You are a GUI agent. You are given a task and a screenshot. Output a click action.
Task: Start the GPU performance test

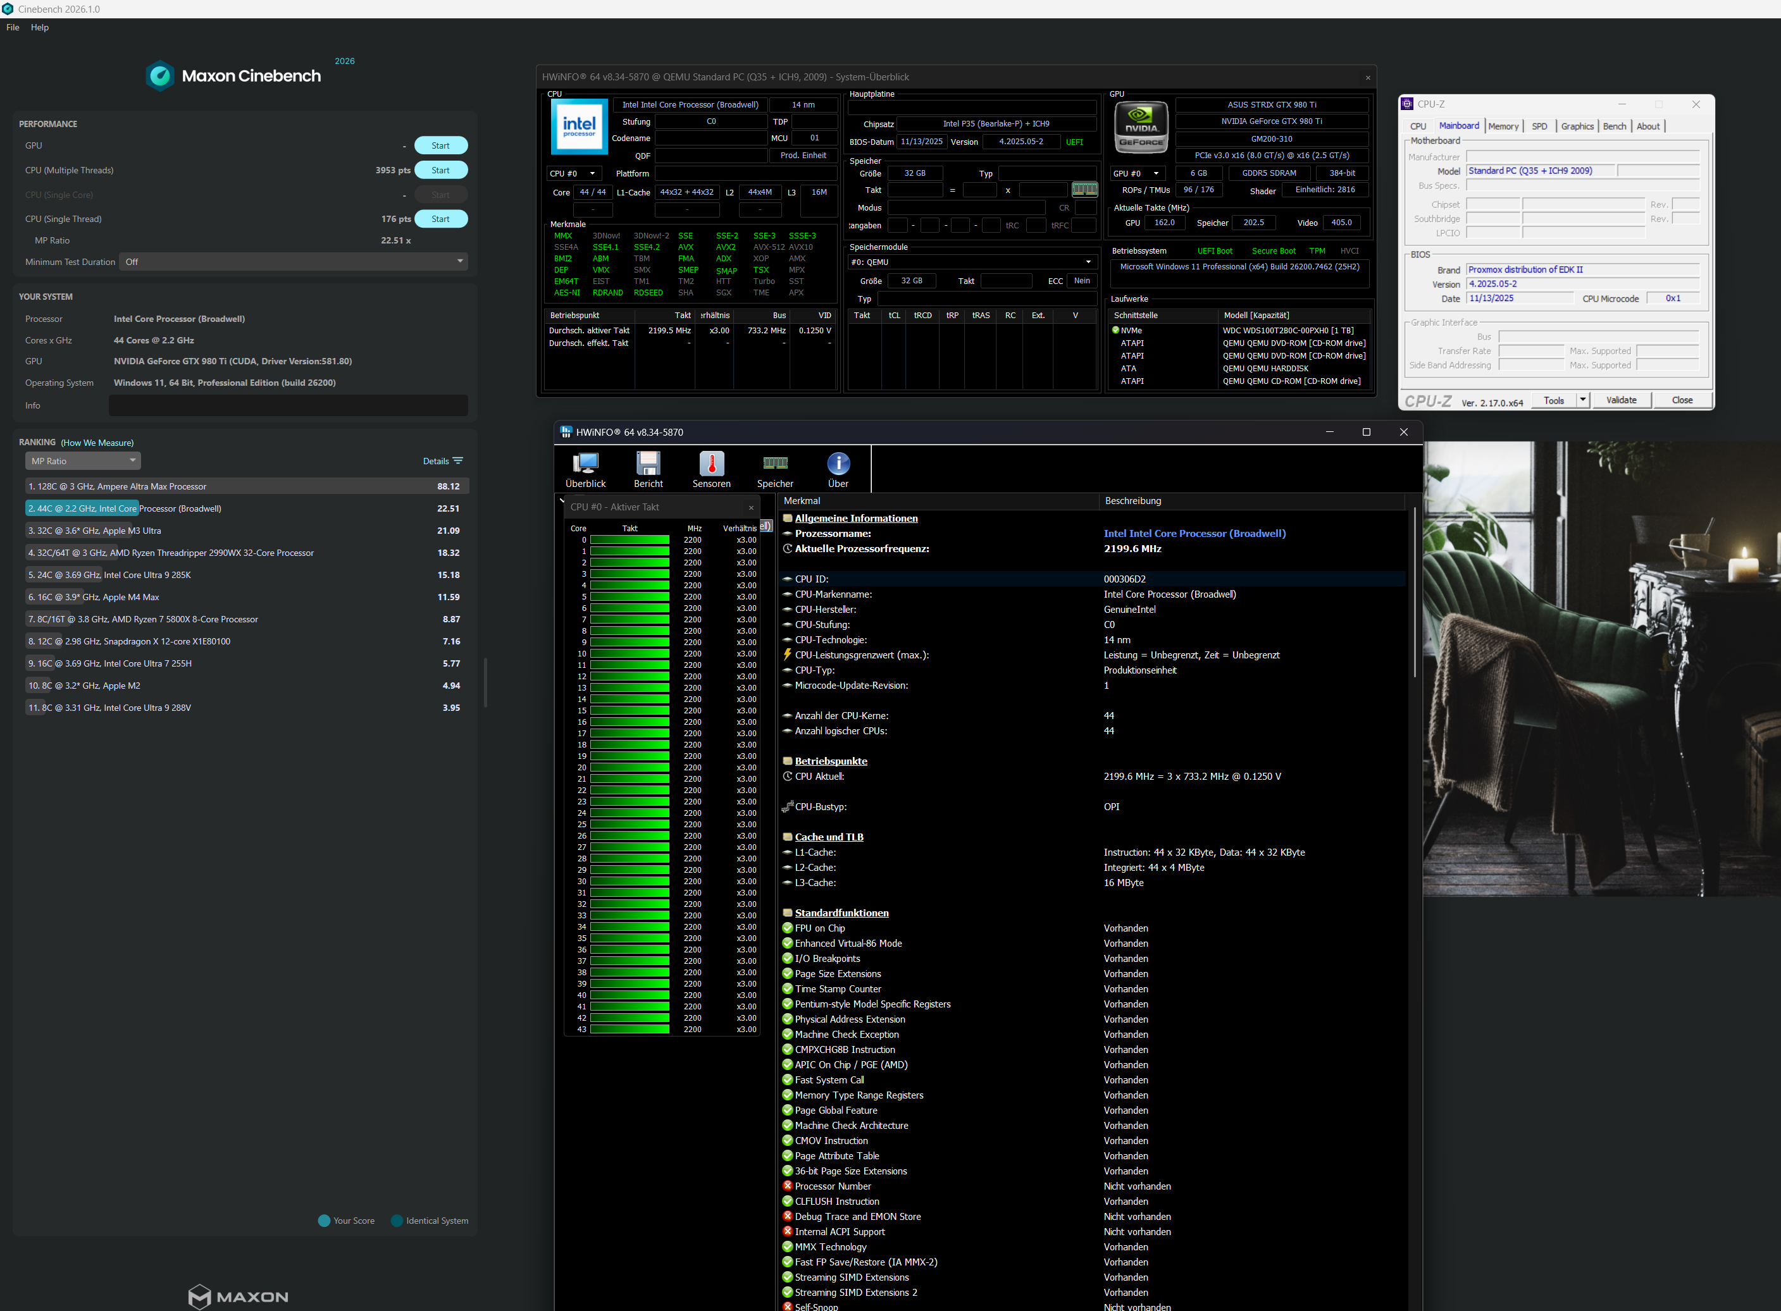tap(441, 146)
